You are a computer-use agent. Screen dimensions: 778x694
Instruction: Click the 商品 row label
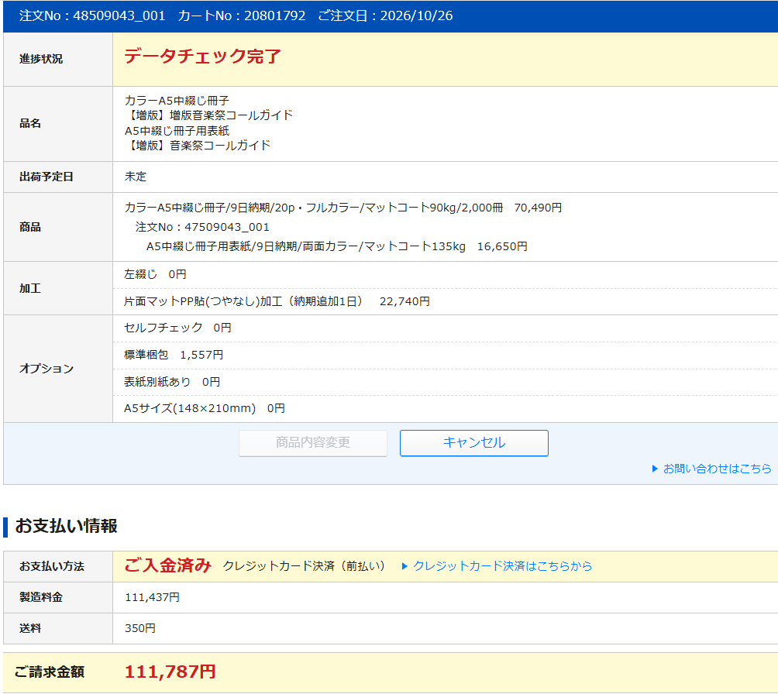click(30, 227)
